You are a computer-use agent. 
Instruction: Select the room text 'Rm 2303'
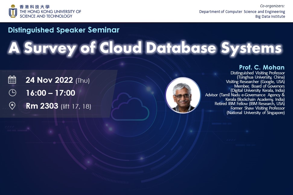tap(42, 106)
